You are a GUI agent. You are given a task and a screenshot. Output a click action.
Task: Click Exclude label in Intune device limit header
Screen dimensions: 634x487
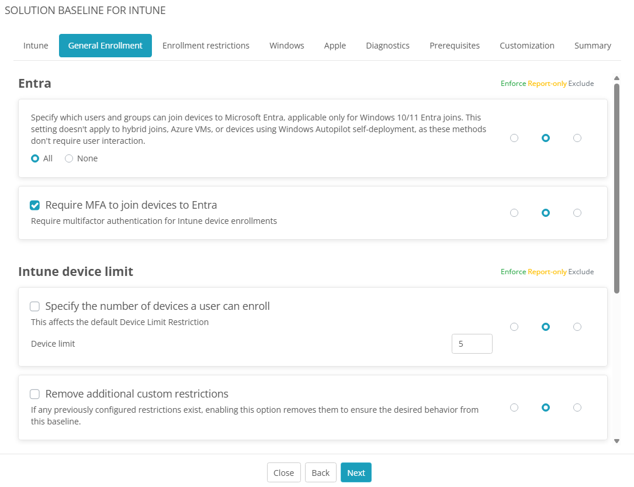(x=581, y=272)
